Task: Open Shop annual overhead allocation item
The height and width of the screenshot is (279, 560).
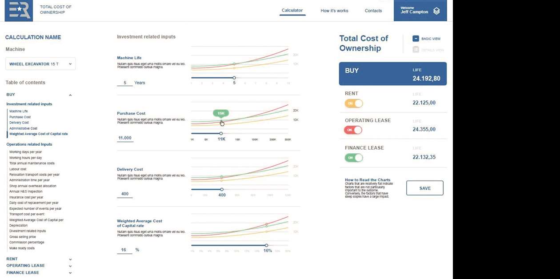Action: click(33, 186)
